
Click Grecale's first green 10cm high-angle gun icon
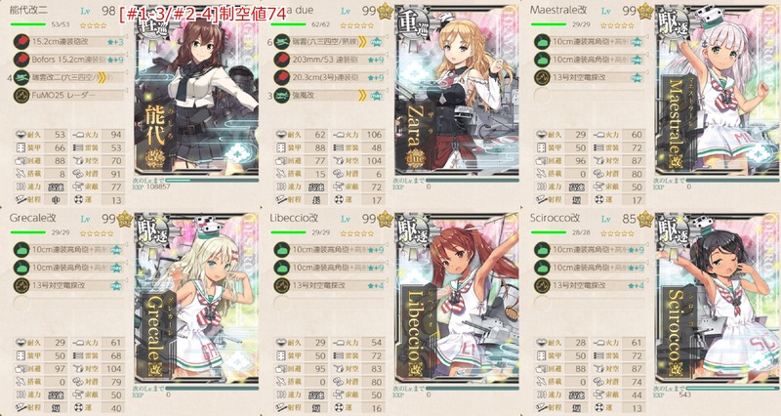click(x=21, y=249)
